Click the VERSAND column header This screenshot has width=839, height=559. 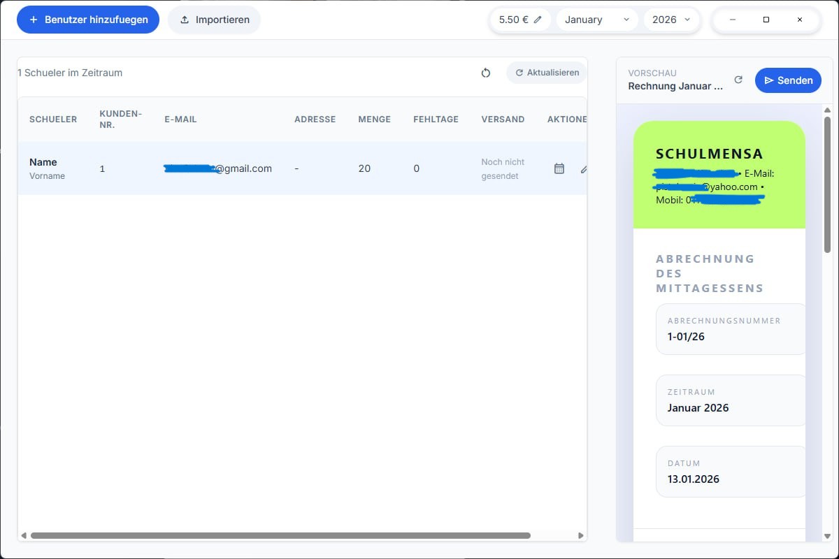pos(503,119)
